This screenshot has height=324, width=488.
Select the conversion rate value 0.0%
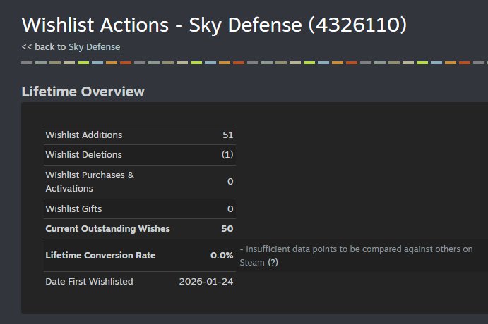coord(222,256)
